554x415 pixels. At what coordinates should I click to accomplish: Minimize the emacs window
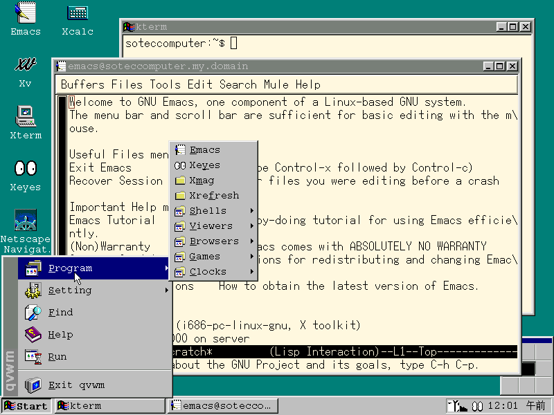489,66
